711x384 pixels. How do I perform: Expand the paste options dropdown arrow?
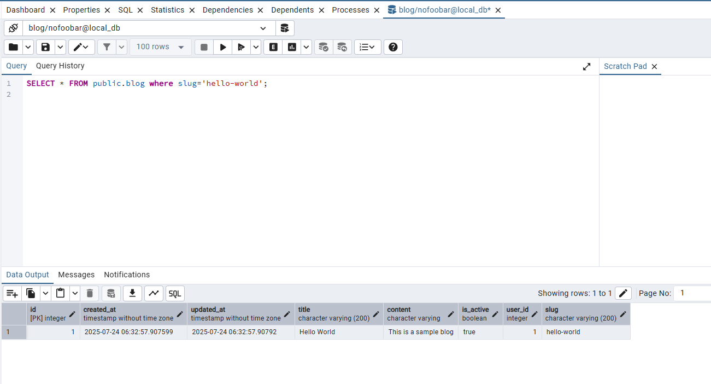point(75,293)
